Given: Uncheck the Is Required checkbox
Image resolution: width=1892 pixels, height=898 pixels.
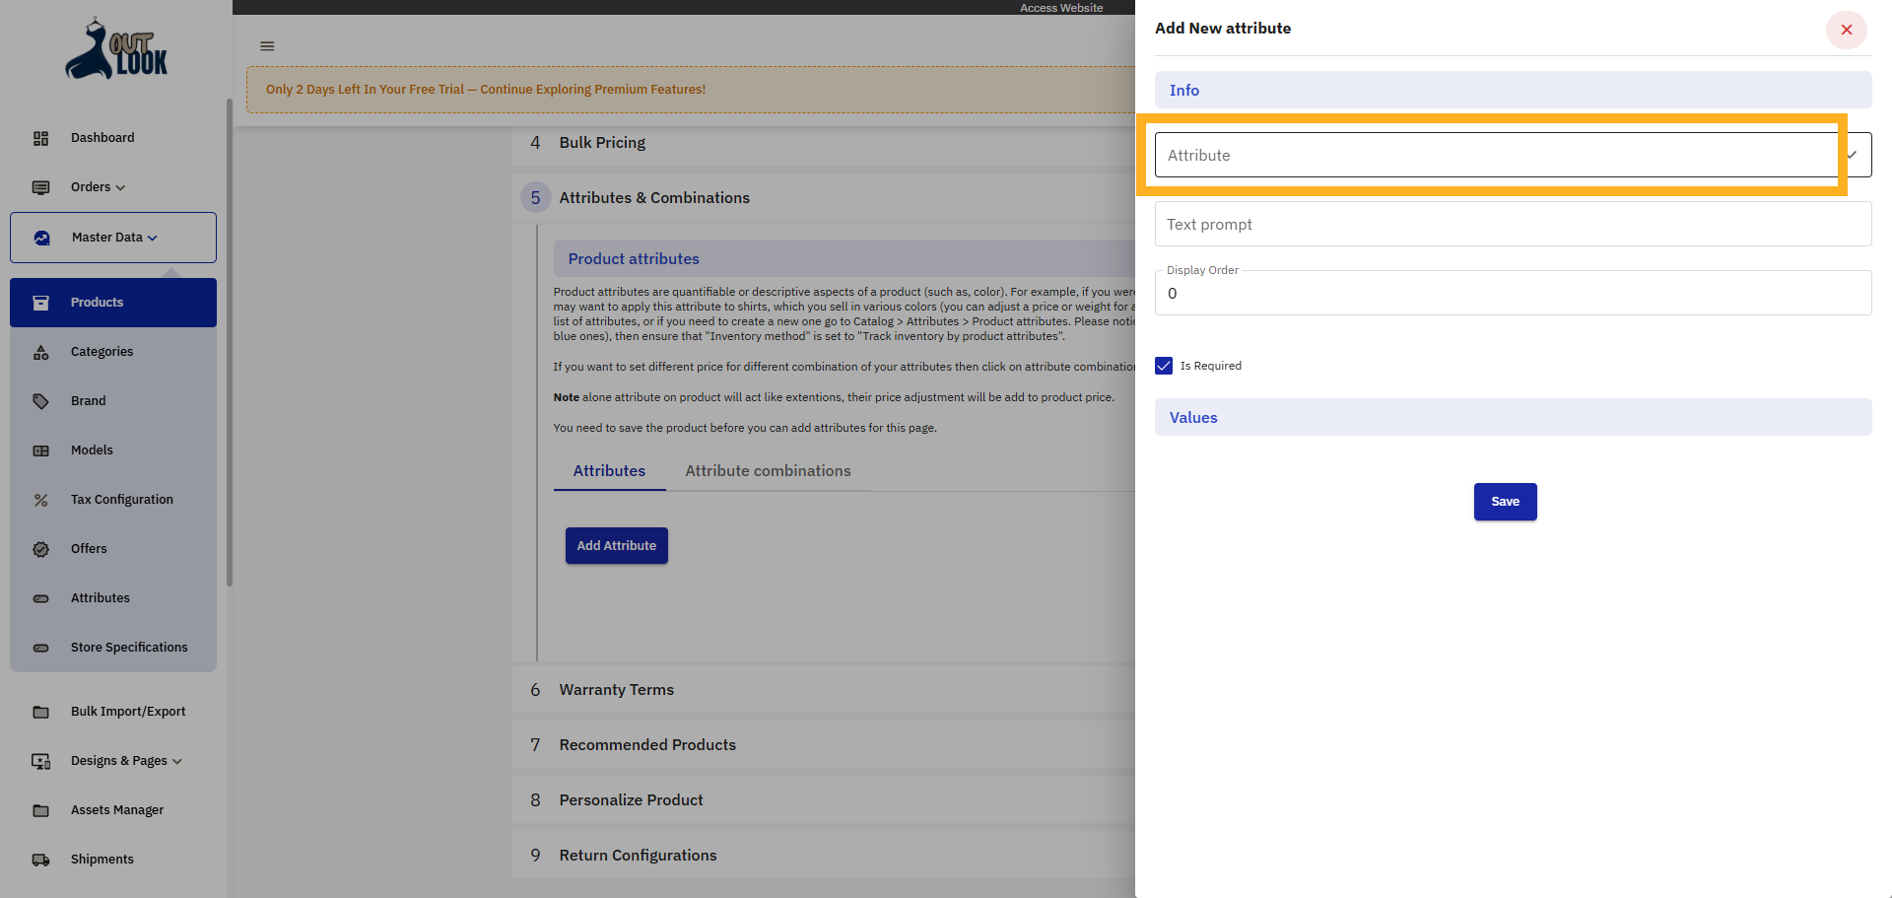Looking at the screenshot, I should tap(1164, 366).
